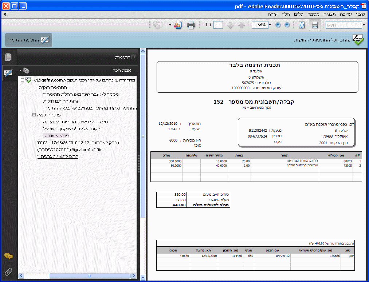This screenshot has width=369, height=282.
Task: Click the zoom in plus button
Action: pyautogui.click(x=278, y=25)
